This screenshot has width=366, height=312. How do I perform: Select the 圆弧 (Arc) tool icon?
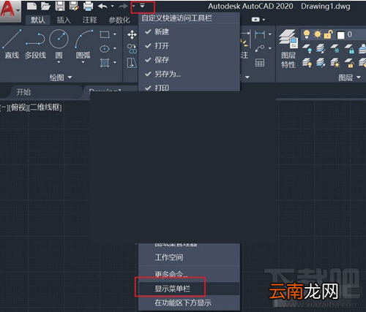pos(83,39)
